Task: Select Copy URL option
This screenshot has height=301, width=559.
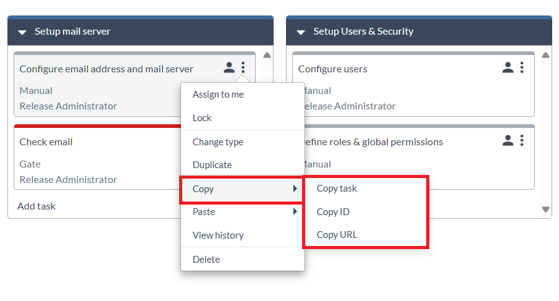Action: click(x=337, y=235)
